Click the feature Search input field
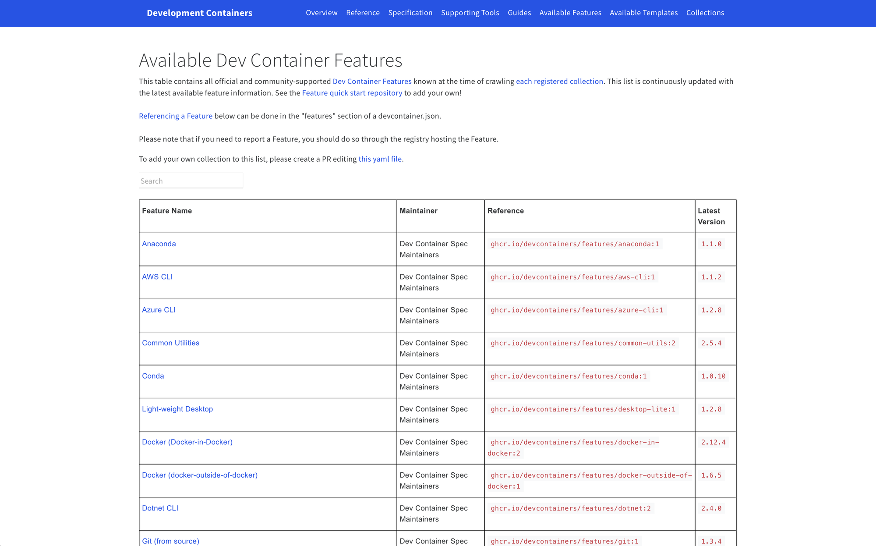 coord(191,181)
